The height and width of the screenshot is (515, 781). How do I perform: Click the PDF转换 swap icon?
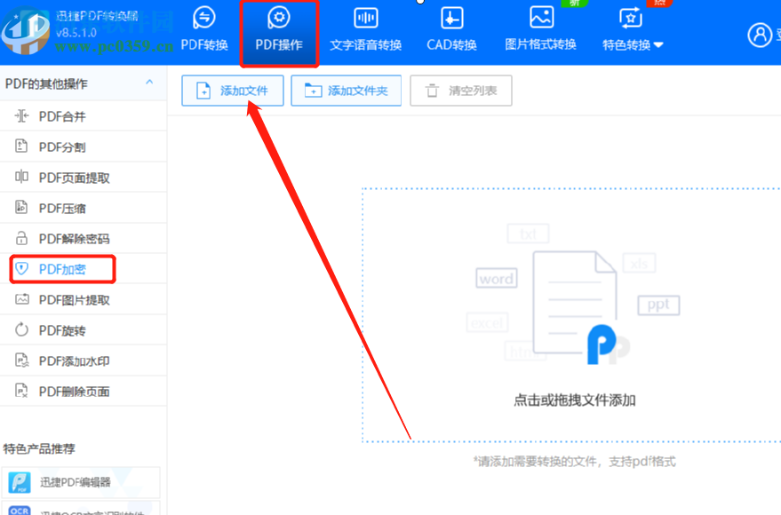204,18
